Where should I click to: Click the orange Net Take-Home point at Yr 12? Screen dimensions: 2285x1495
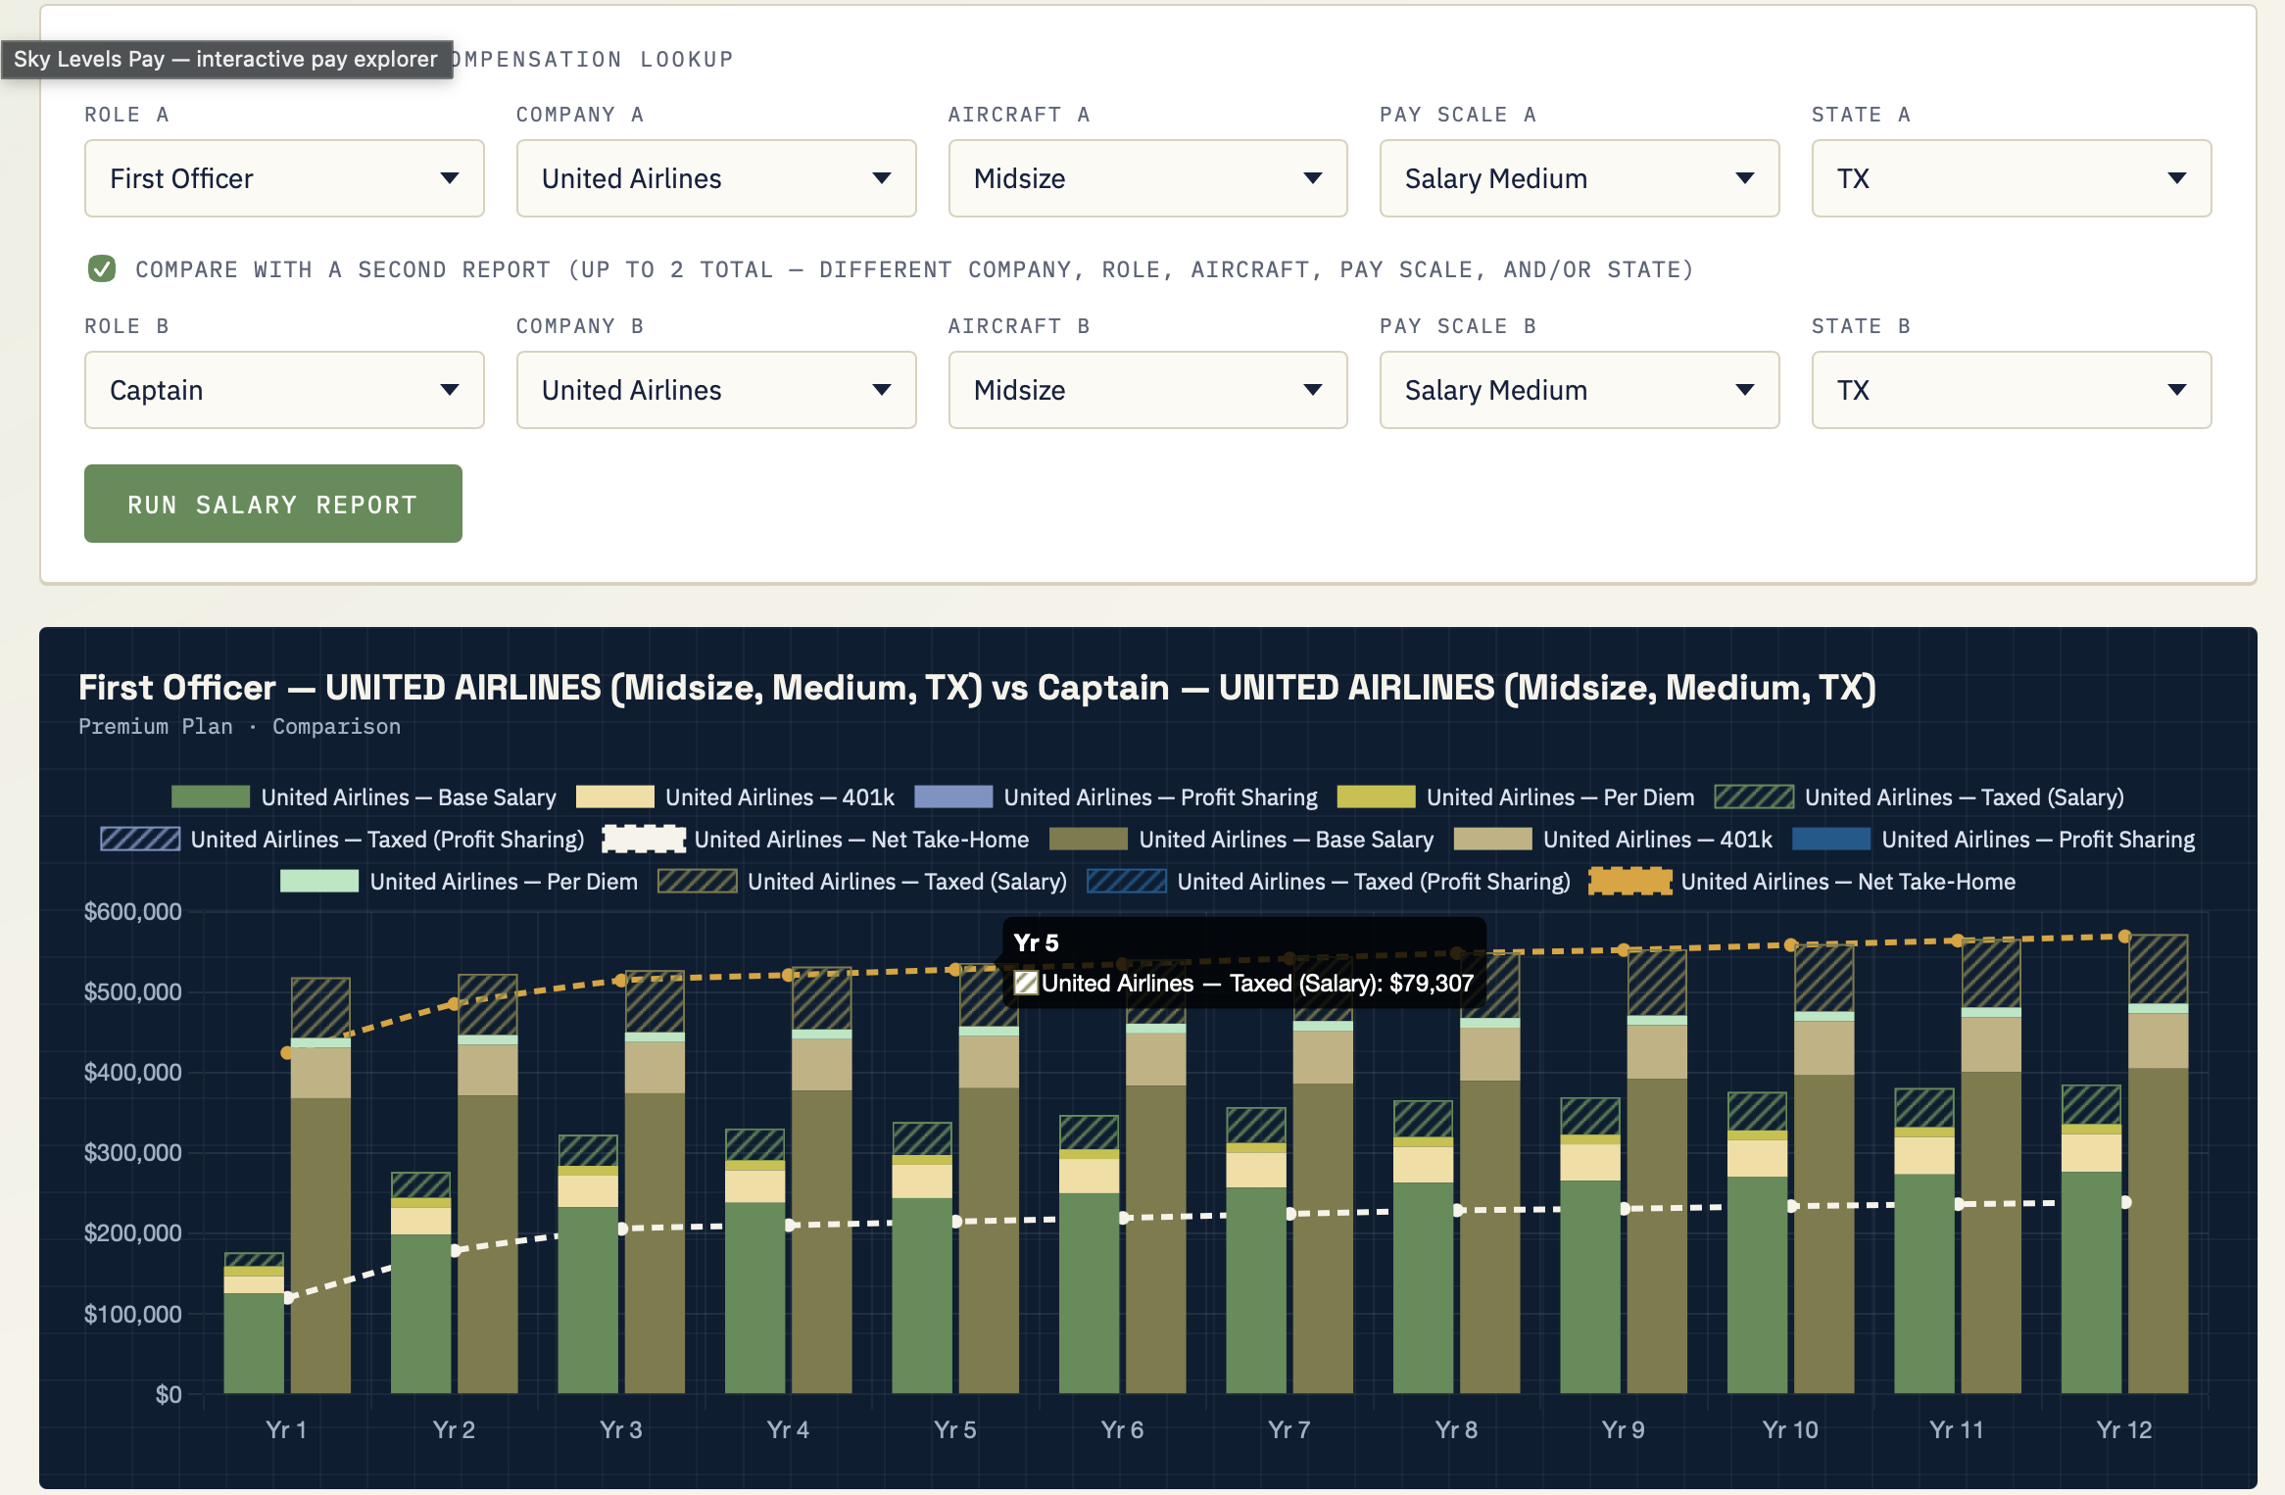(2124, 937)
